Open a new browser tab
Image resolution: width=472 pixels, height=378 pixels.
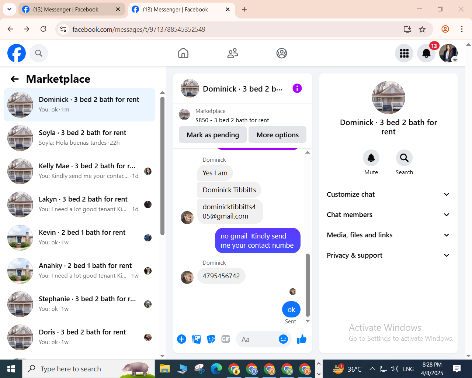coord(244,10)
